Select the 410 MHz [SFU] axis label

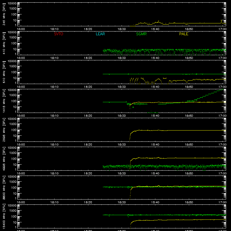(x=4, y=43)
